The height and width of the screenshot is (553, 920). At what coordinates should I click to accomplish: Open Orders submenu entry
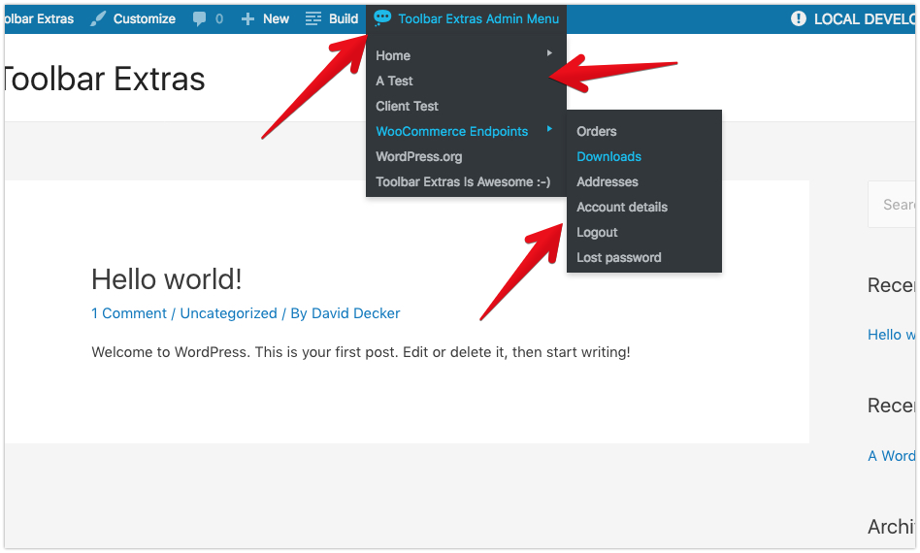tap(597, 131)
